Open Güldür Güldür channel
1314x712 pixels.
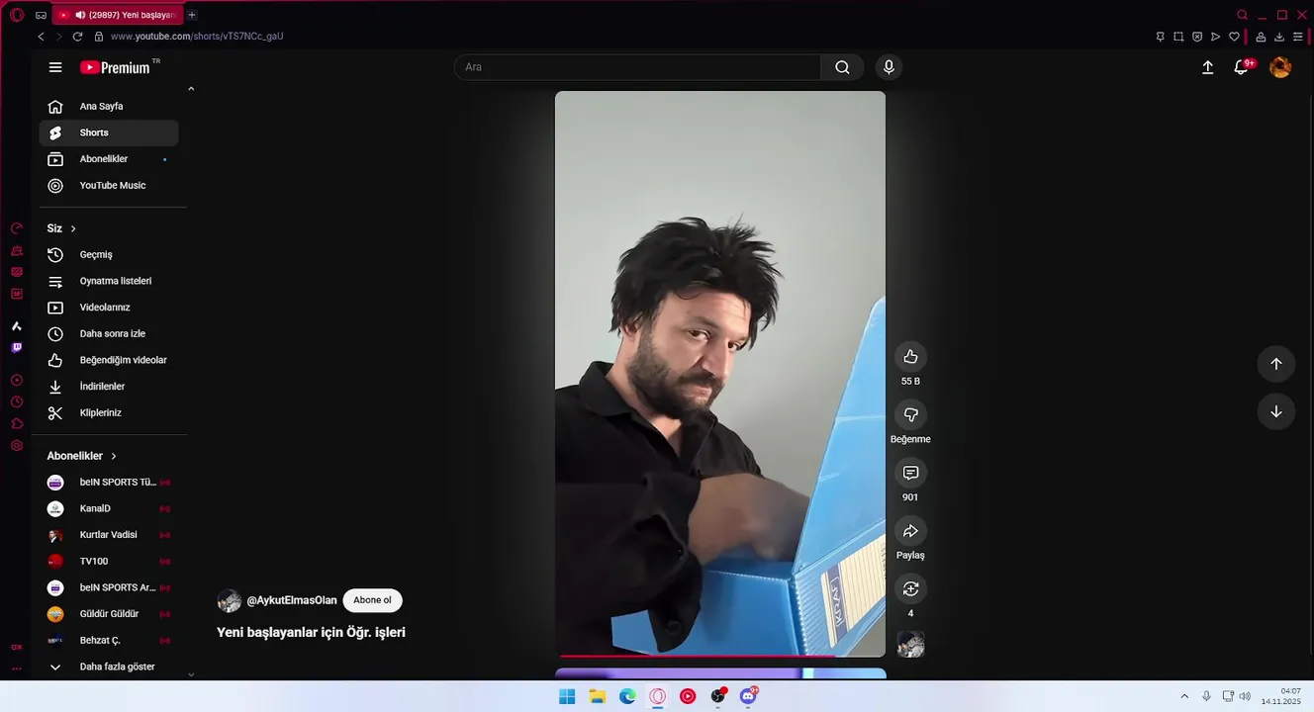pos(109,614)
